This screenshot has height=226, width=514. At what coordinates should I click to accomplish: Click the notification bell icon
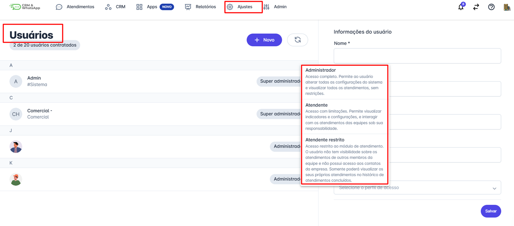click(x=461, y=7)
